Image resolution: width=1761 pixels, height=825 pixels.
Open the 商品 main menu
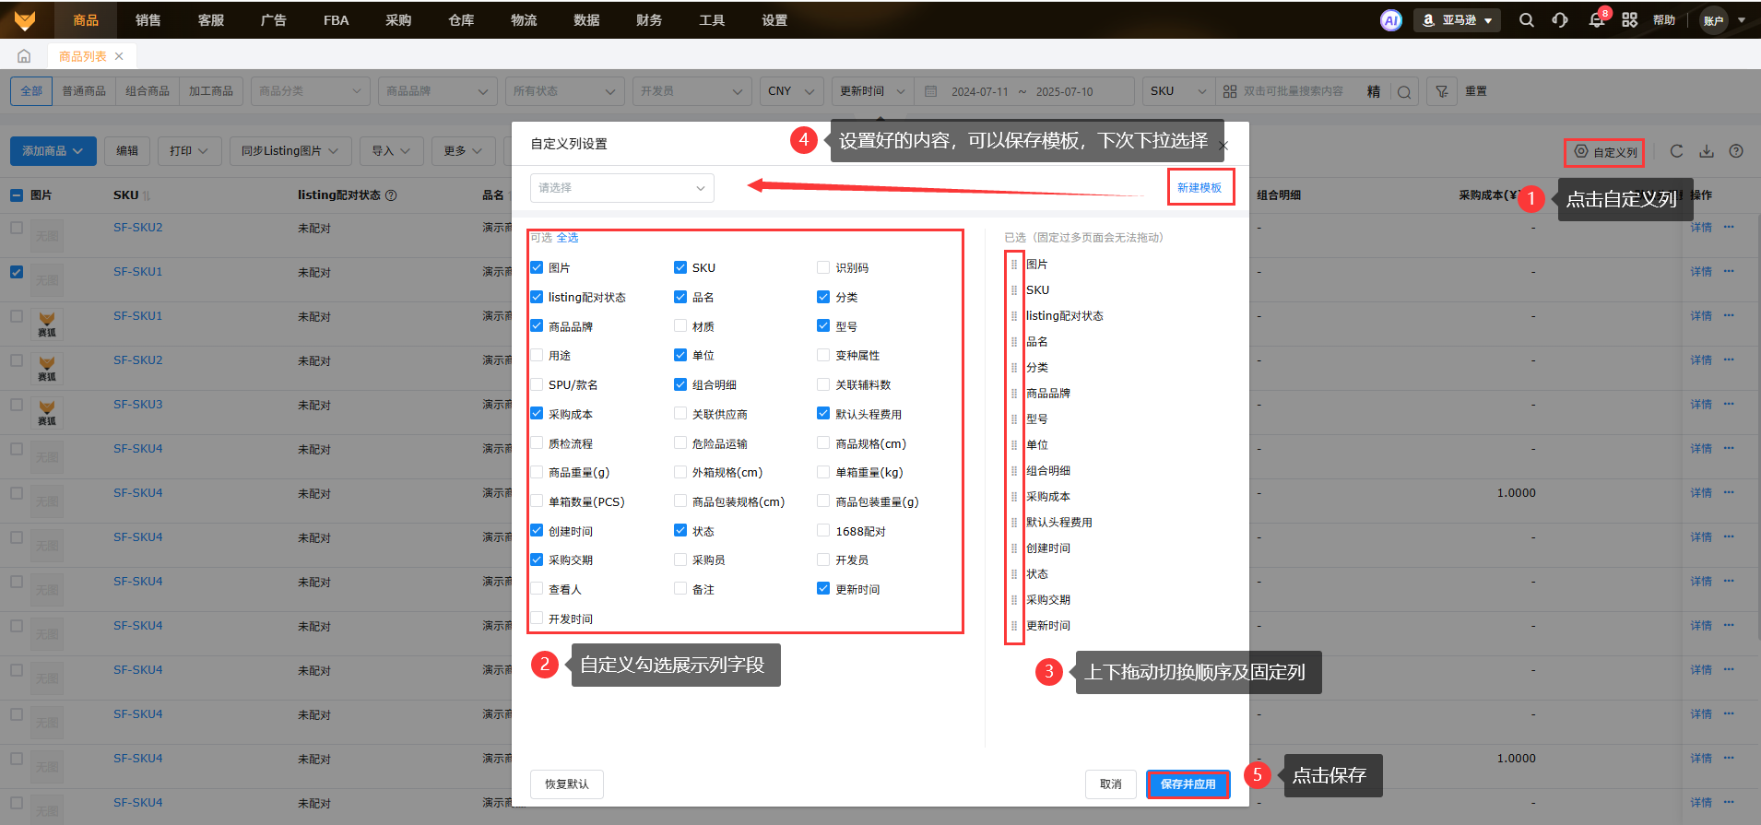click(x=86, y=20)
